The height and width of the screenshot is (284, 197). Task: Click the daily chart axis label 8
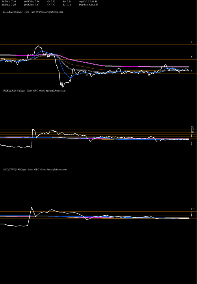(x=191, y=57)
